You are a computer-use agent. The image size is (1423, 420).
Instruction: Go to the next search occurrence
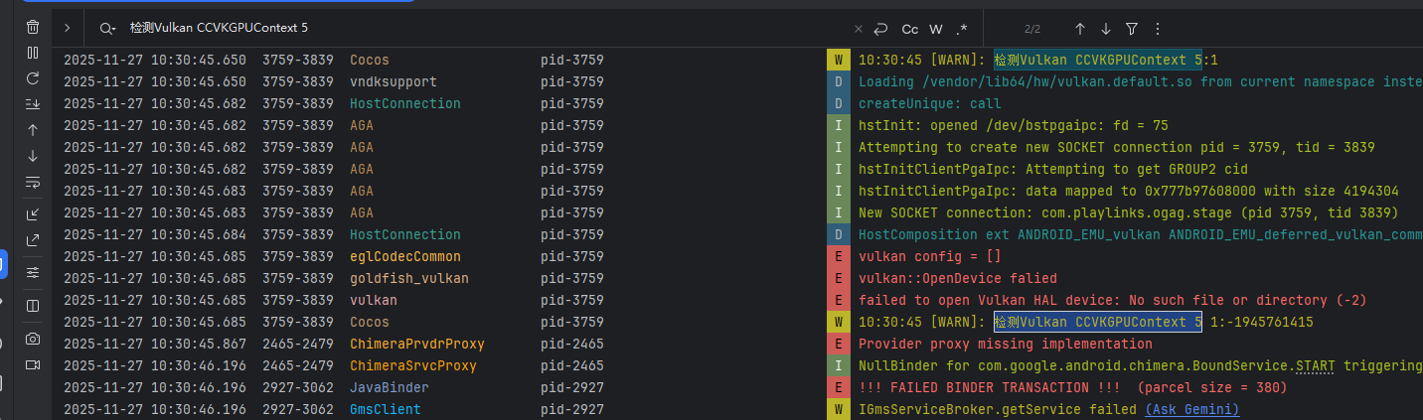(1106, 29)
